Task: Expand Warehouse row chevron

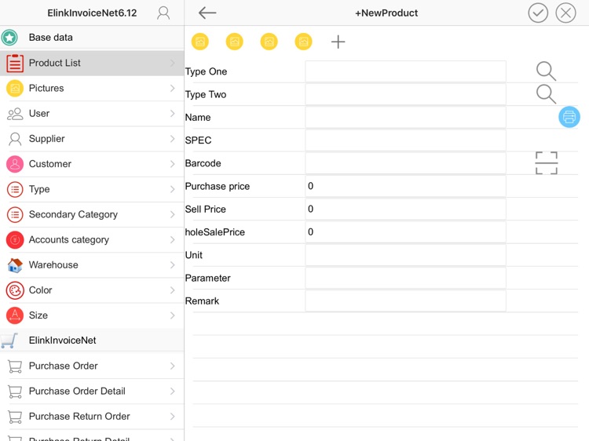Action: (x=173, y=265)
